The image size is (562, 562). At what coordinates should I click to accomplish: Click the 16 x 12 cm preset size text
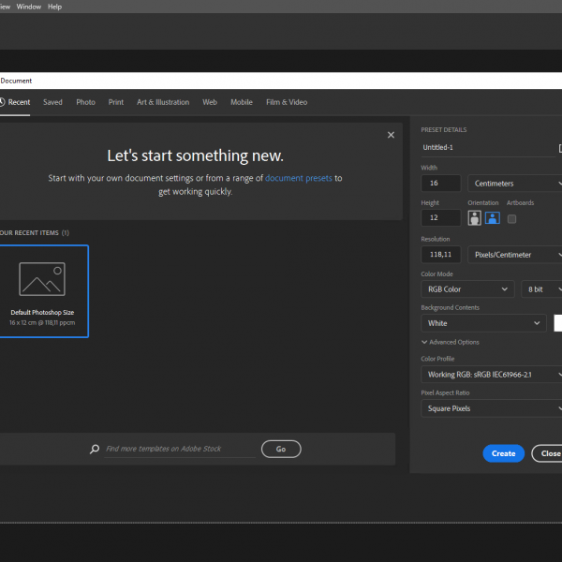click(x=42, y=323)
